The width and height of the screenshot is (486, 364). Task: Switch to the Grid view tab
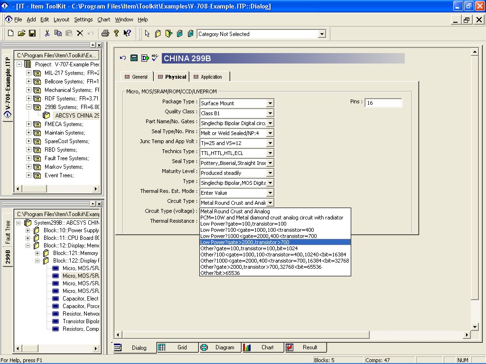(178, 347)
